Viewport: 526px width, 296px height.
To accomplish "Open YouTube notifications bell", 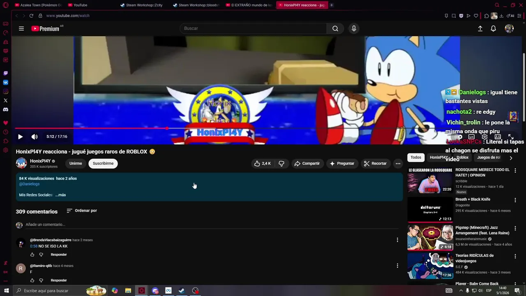I will [x=494, y=28].
